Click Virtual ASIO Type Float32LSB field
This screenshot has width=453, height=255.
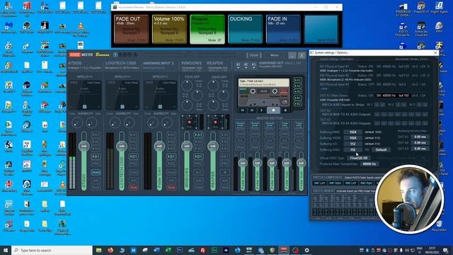click(359, 158)
